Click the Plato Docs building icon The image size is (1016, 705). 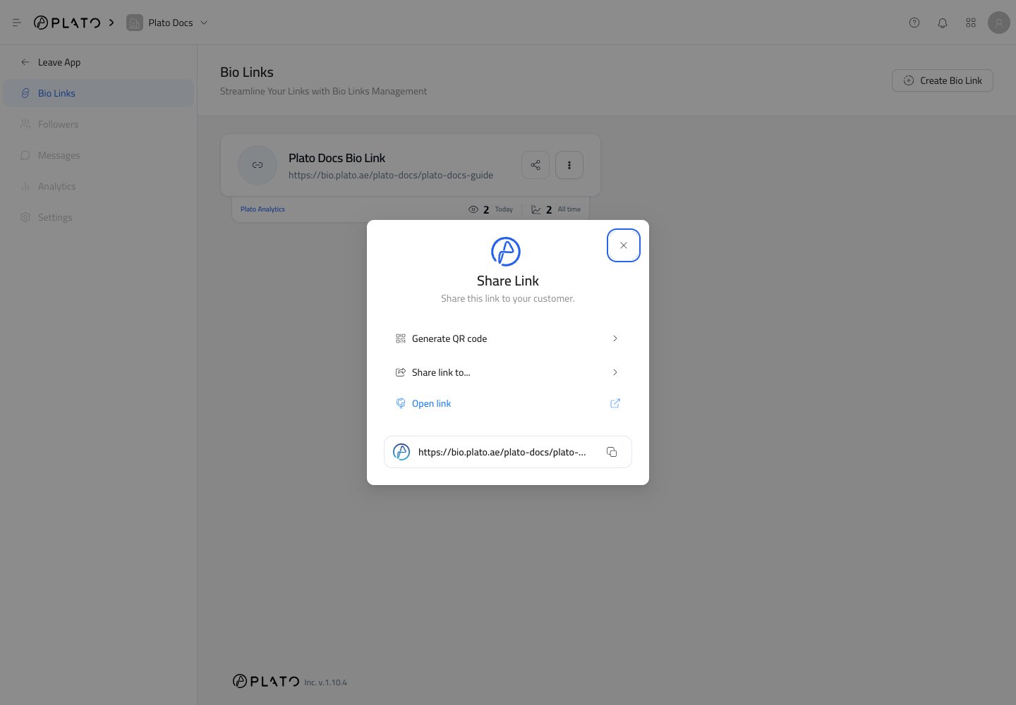pyautogui.click(x=134, y=23)
